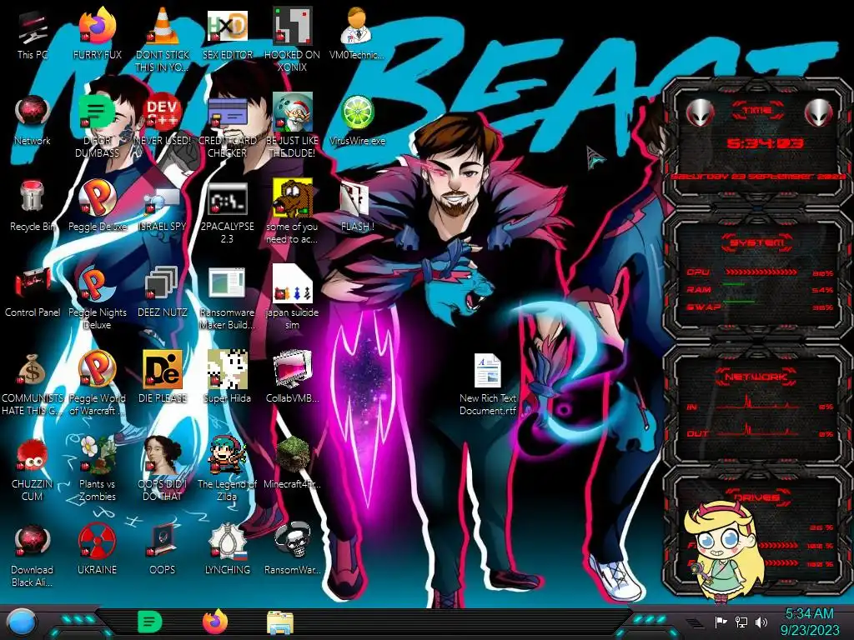This screenshot has width=854, height=640.
Task: Click the TIME gadget header
Action: point(757,111)
